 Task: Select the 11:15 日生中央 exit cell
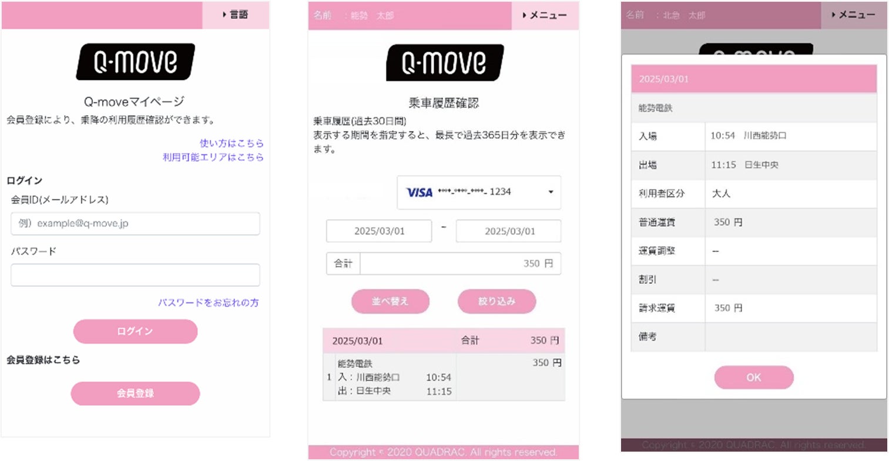791,164
